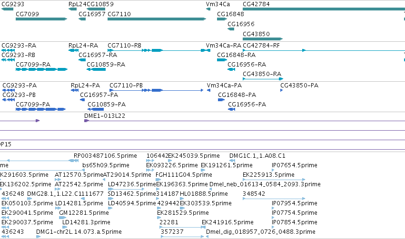Screen dimensions: 405x239
Task: Select protein CG9293-PB label
Action: pyautogui.click(x=19, y=95)
